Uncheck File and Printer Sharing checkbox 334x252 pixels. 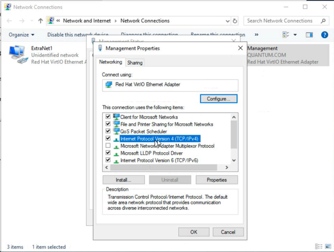pos(108,124)
